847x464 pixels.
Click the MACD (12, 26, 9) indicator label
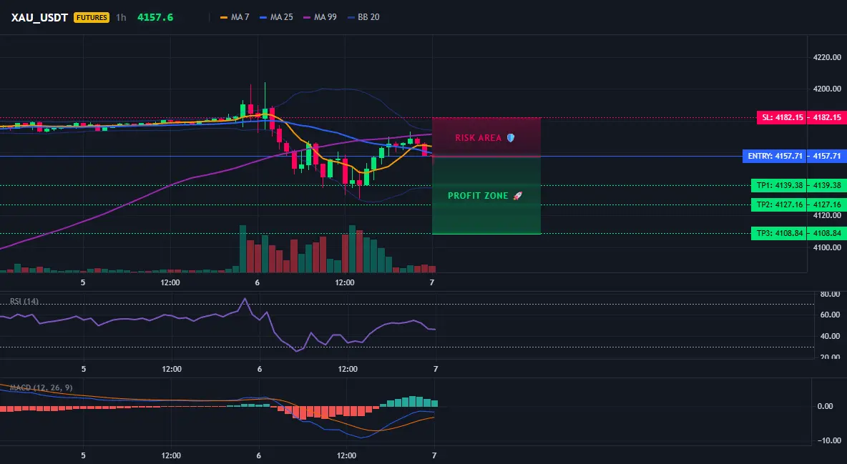(x=41, y=388)
